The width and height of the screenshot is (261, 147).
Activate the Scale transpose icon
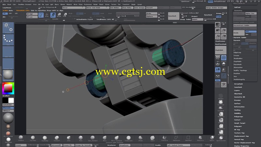coord(65,15)
